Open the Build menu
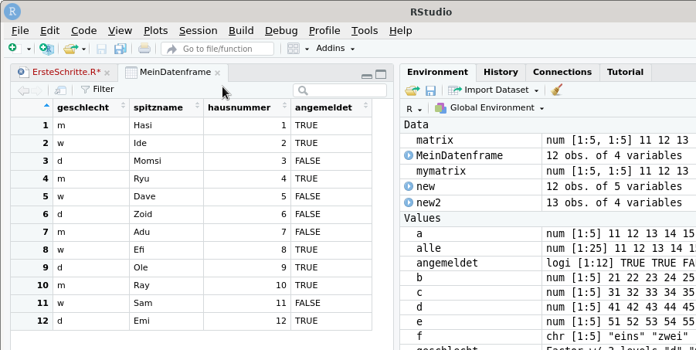Screen dimensions: 696x350 tap(241, 31)
